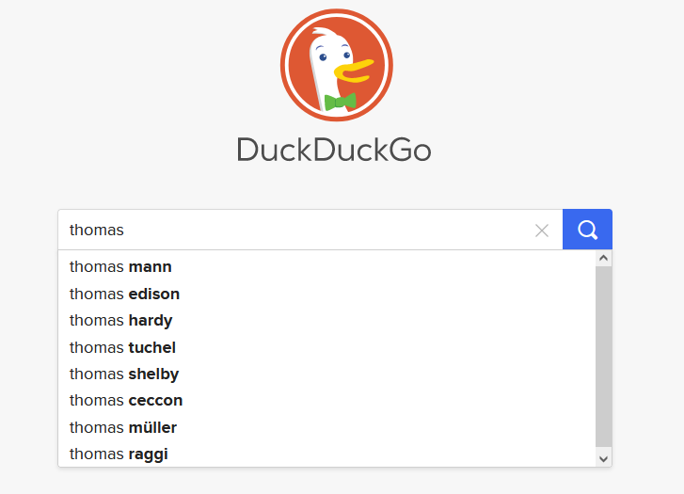Clear the search text with the X icon
Image resolution: width=684 pixels, height=494 pixels.
[x=542, y=231]
